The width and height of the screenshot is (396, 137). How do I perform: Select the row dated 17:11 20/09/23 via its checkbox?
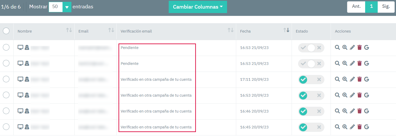(6, 79)
